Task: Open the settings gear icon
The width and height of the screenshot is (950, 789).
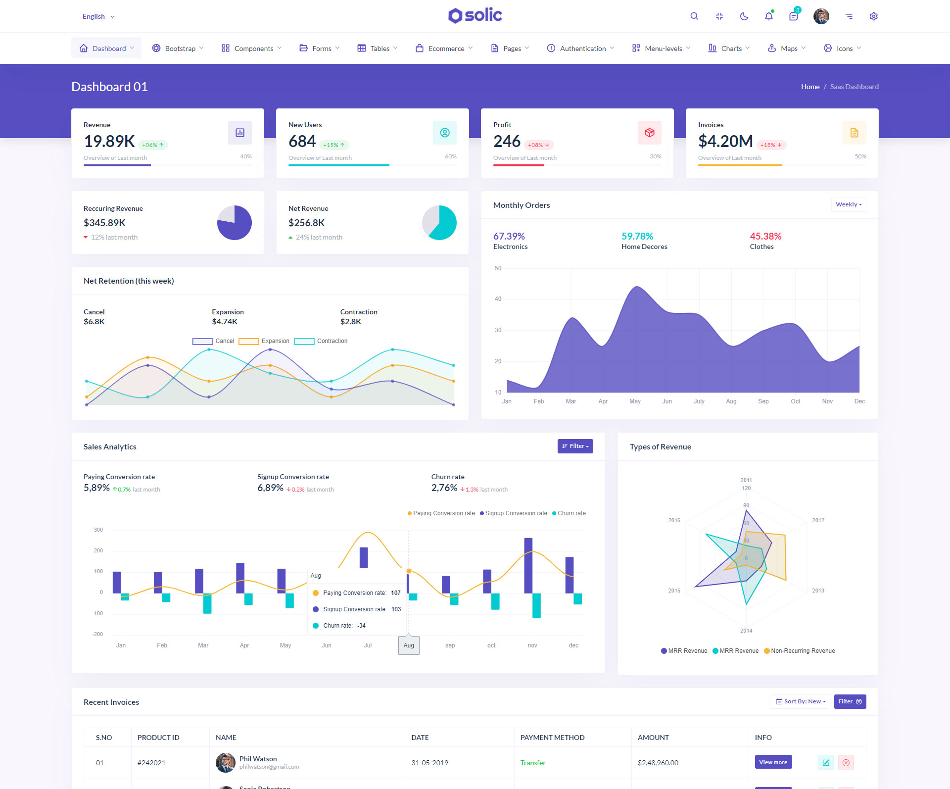Action: [x=874, y=16]
